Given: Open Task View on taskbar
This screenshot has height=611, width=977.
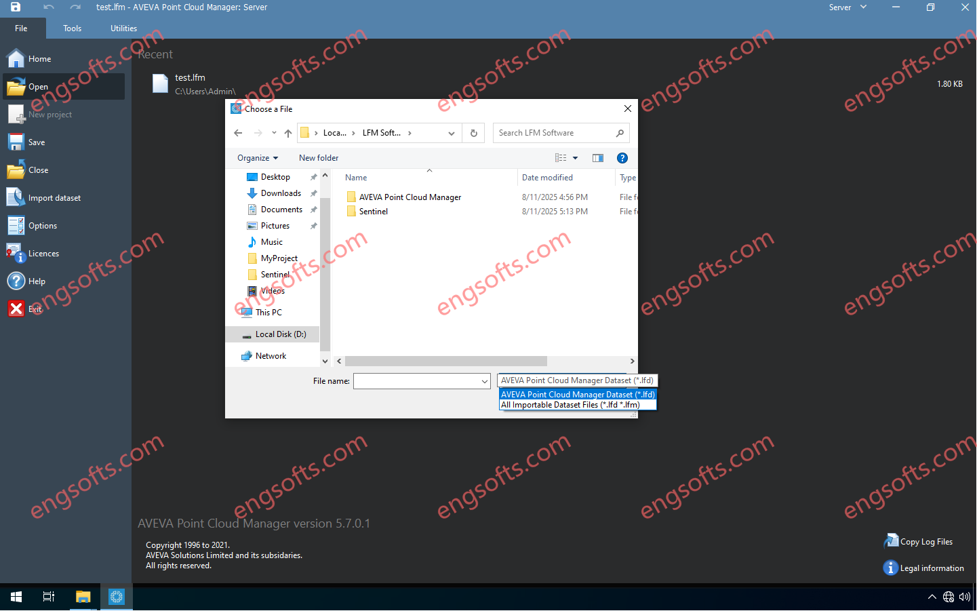Looking at the screenshot, I should click(49, 597).
